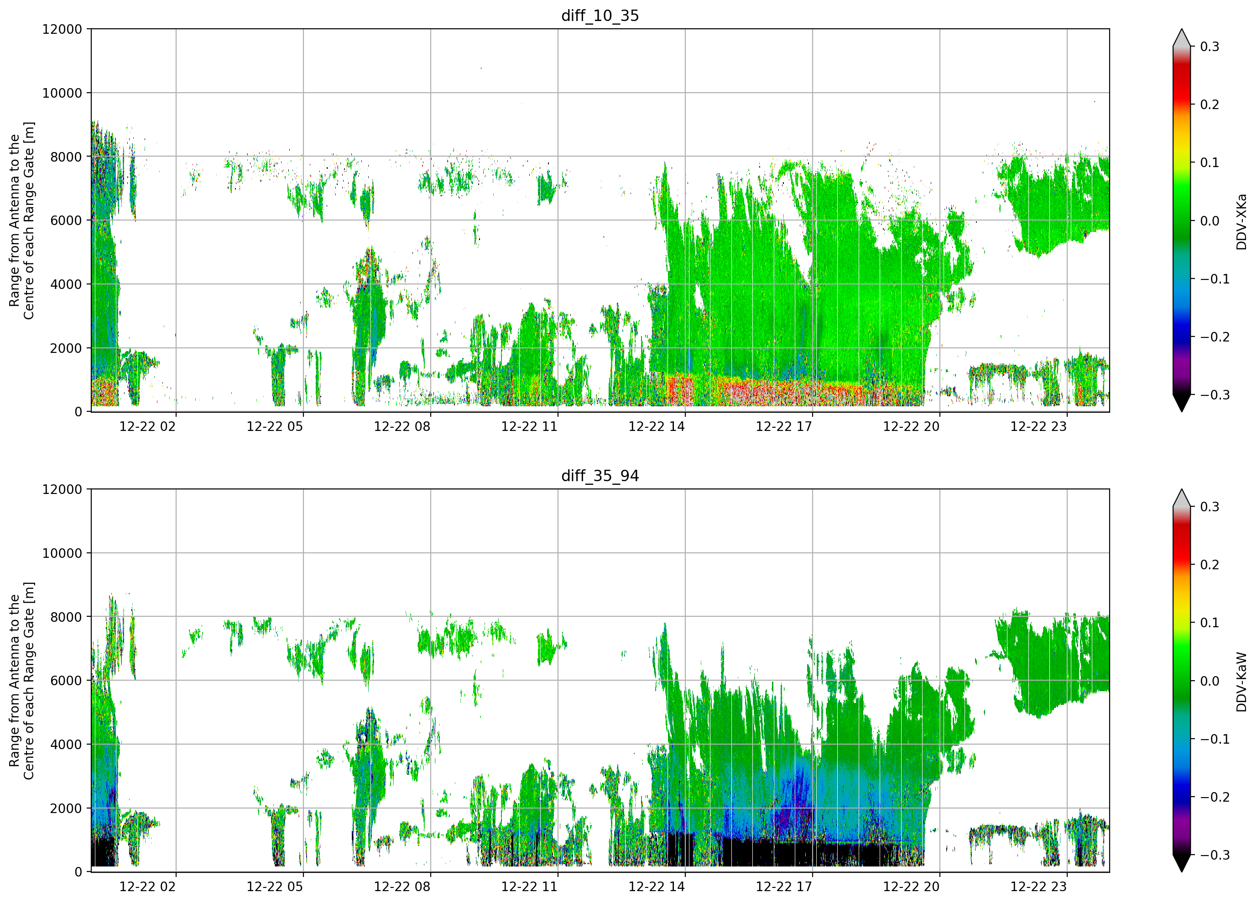Click the black bottom arrow of the DDV-KaW colorbar
1257x903 pixels.
(x=1181, y=863)
